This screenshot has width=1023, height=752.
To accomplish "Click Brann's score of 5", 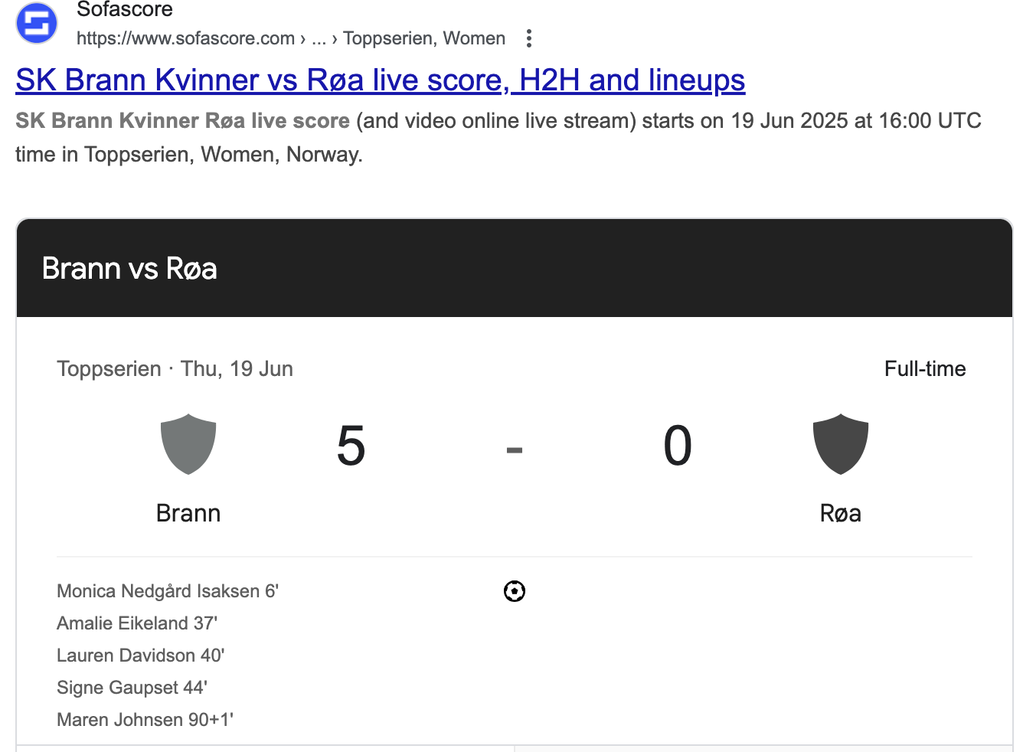I will (x=351, y=446).
